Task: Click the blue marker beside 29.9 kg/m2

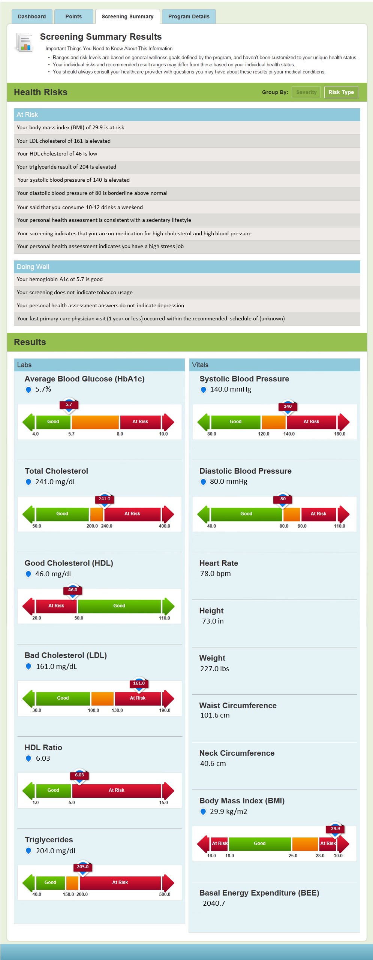Action: [x=203, y=812]
